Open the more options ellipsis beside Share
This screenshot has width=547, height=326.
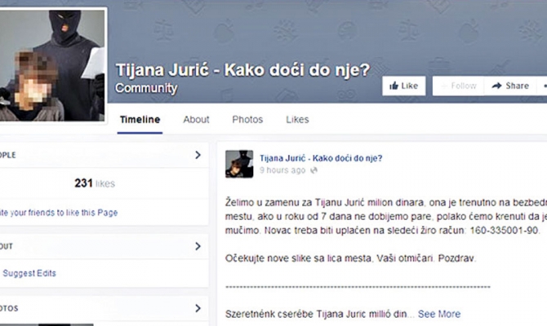(544, 86)
